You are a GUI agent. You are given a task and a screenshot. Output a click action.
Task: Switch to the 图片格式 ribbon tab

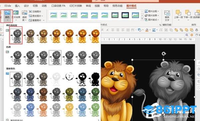(x=131, y=6)
